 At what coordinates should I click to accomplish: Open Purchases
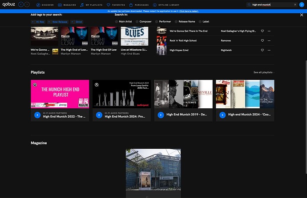139,5
